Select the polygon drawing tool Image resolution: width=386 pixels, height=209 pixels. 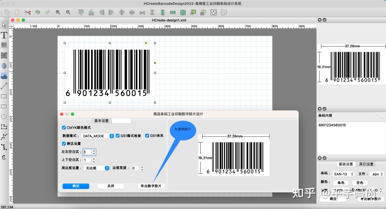[4, 127]
